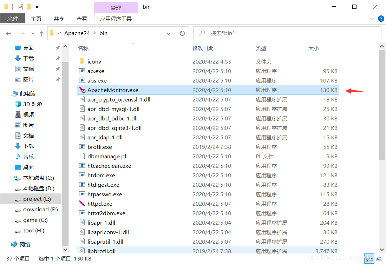386x264 pixels.
Task: Switch to the 共享 ribbon tab
Action: pyautogui.click(x=59, y=19)
